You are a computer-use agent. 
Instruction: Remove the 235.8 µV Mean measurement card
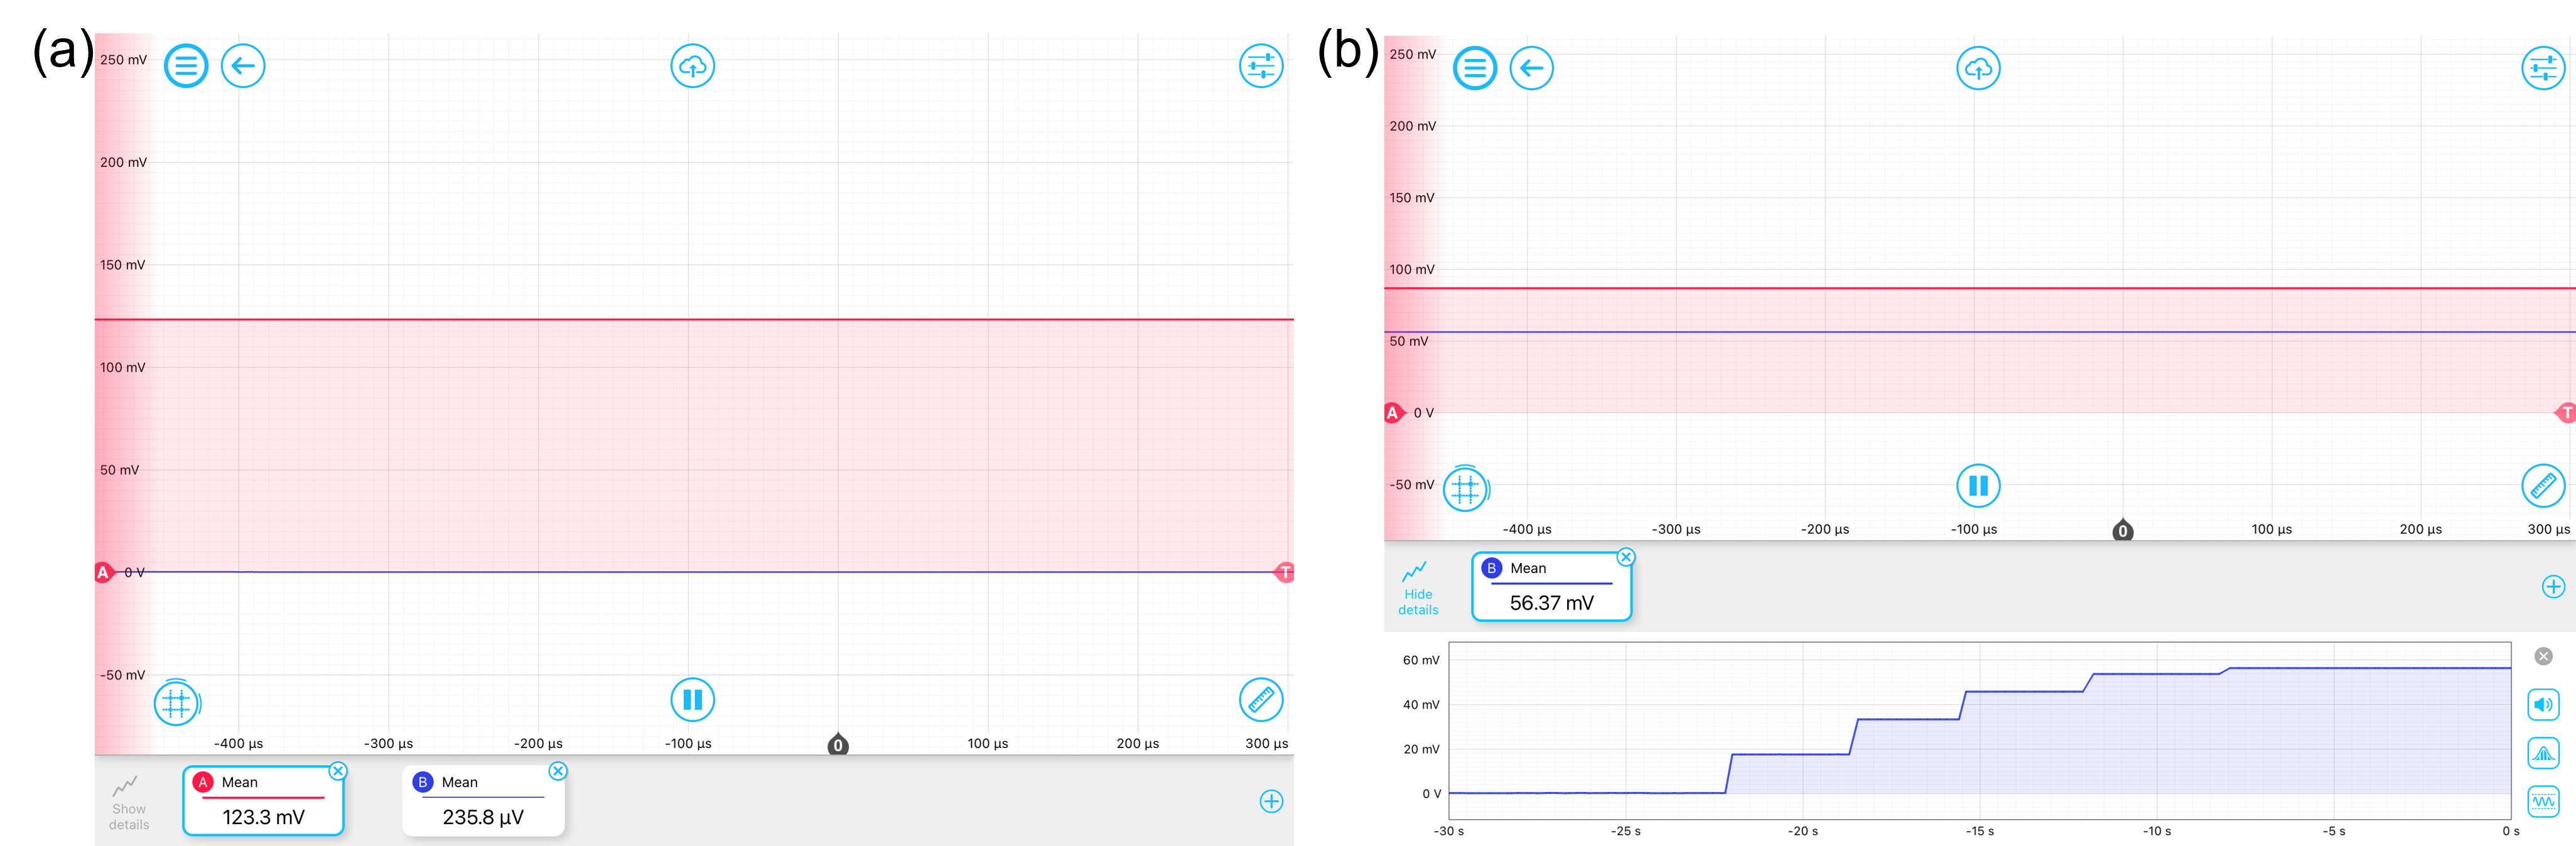(x=558, y=771)
